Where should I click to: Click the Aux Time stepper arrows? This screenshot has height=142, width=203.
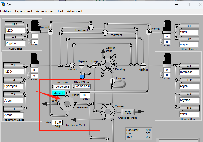[52, 87]
